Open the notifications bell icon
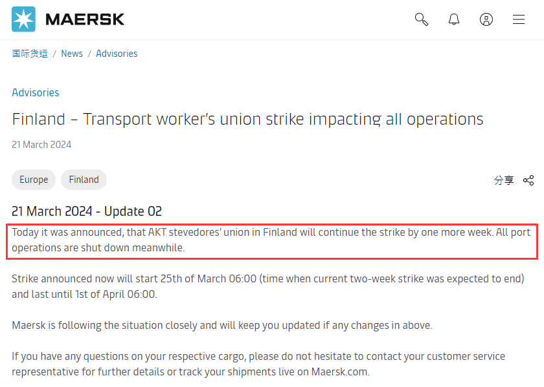 click(454, 19)
